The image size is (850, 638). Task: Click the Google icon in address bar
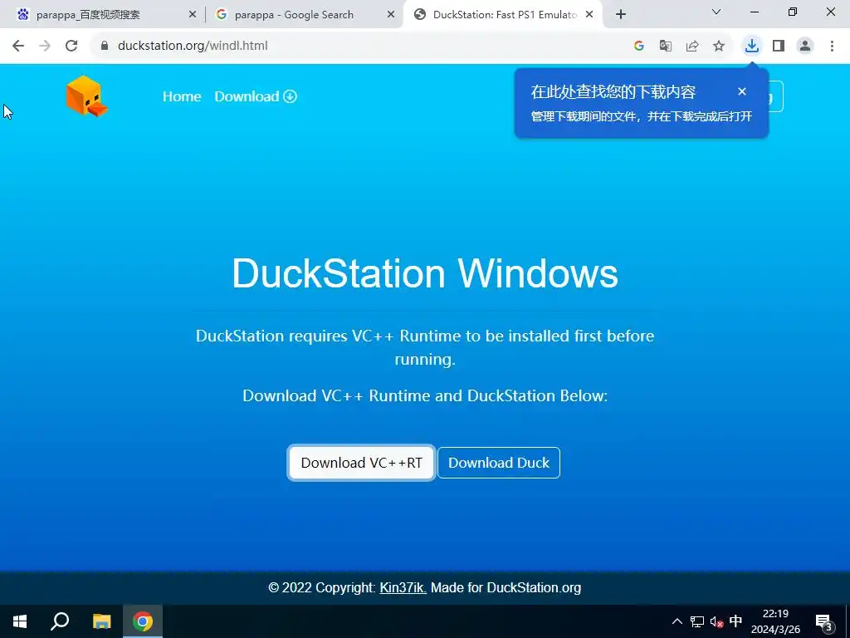coord(639,46)
